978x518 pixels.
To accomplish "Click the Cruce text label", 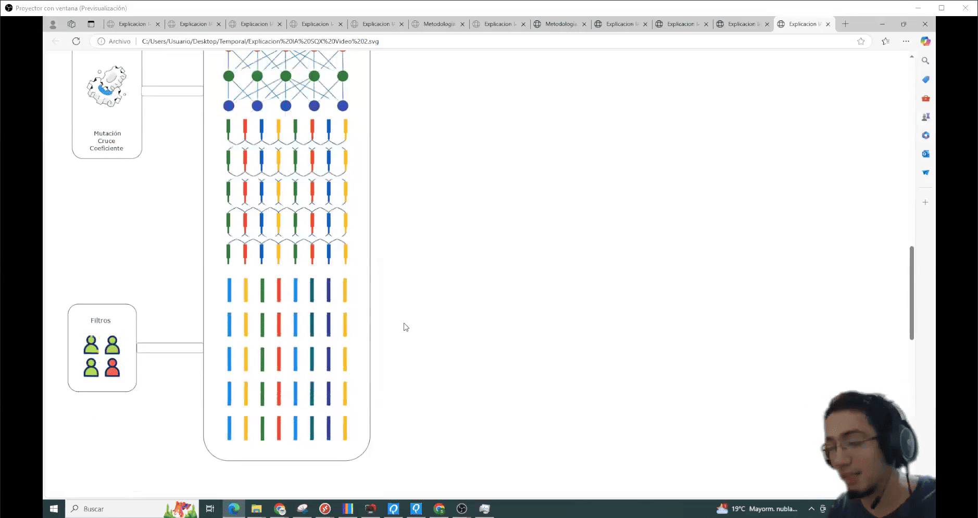I will pos(106,141).
